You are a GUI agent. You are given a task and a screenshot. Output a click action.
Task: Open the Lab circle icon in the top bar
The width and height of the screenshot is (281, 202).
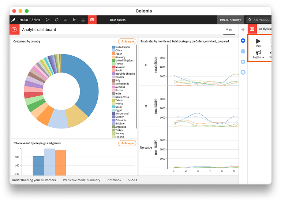[x=57, y=20]
